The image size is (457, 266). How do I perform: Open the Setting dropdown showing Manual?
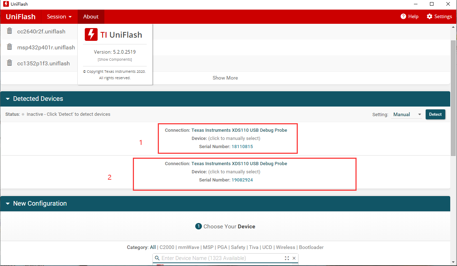click(x=407, y=114)
